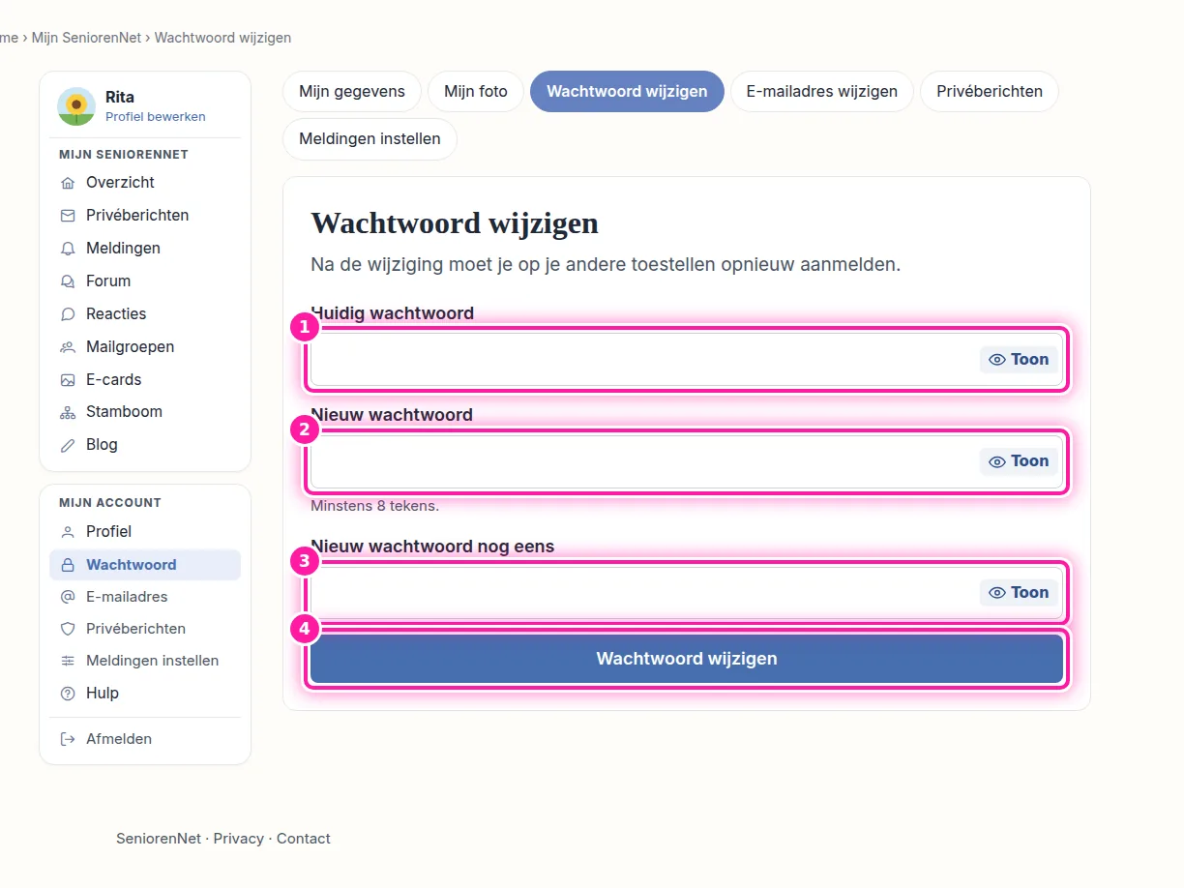Show the Huidig wachtwoord with Toon
This screenshot has height=888, width=1184.
click(x=1020, y=360)
